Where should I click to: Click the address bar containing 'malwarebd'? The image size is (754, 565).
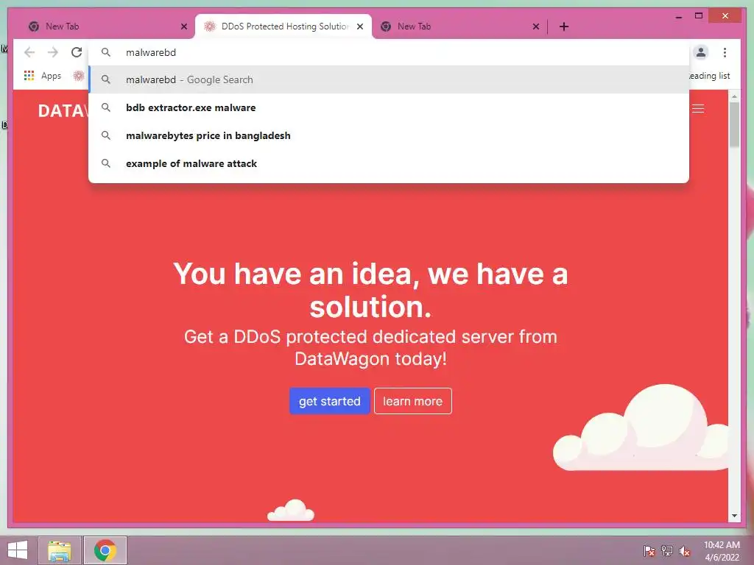[x=389, y=52]
